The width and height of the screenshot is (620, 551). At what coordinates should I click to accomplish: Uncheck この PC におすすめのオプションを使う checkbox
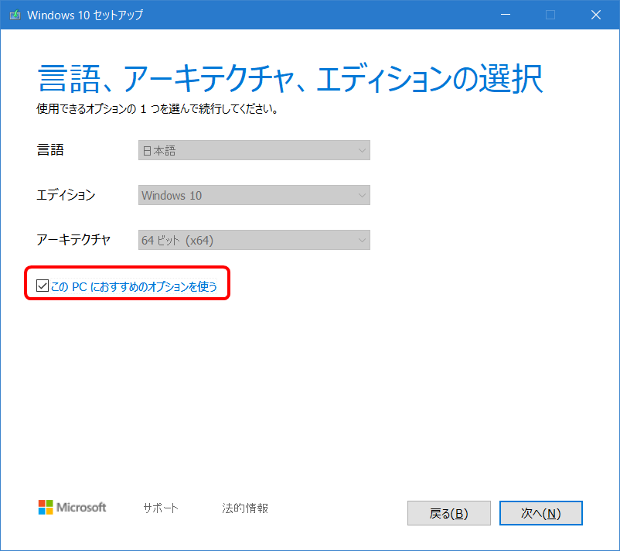[x=43, y=286]
